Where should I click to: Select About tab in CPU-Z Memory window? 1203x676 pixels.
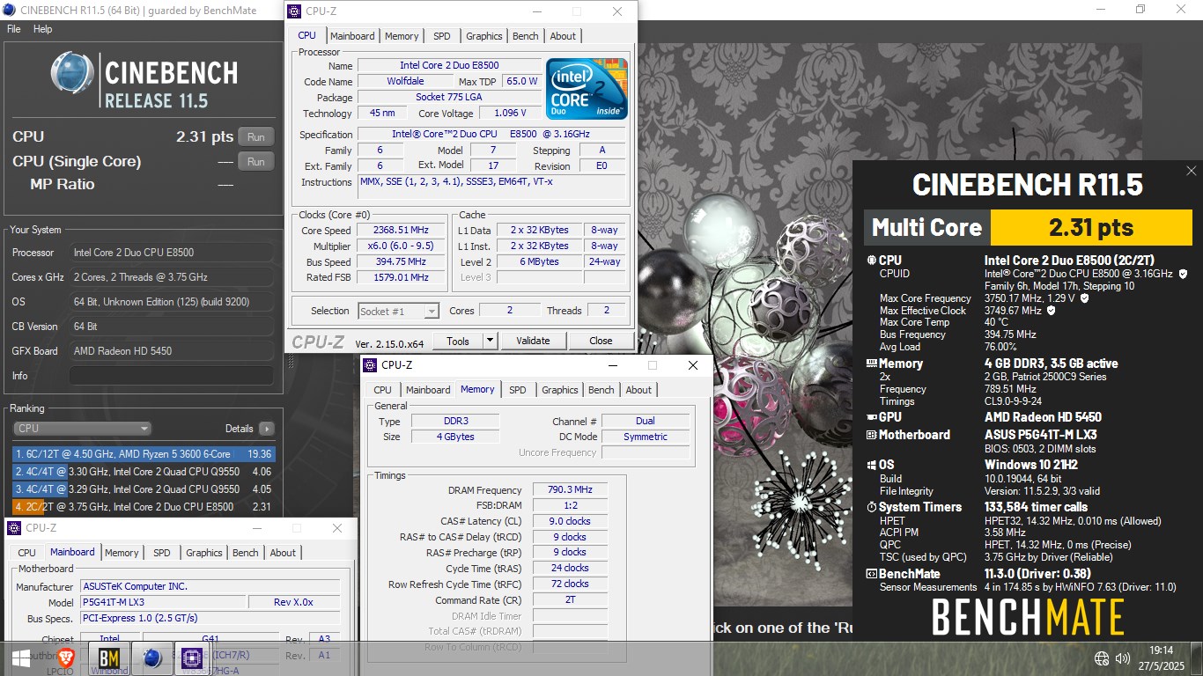[638, 390]
